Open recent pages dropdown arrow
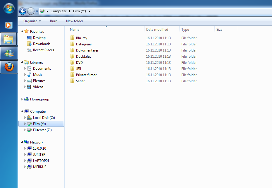Viewport: 272px width, 188px height. coord(37,11)
